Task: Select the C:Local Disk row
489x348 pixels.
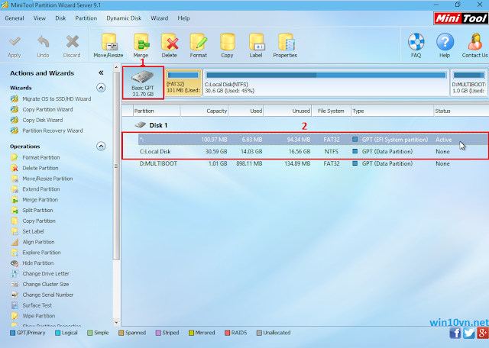Action: [313, 151]
